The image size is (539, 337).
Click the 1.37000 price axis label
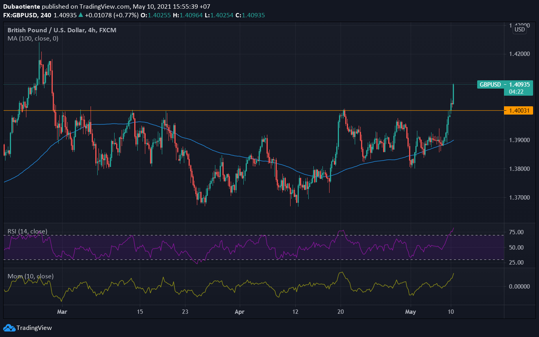(x=519, y=198)
